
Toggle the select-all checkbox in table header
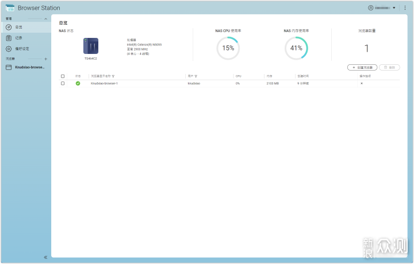pos(63,76)
